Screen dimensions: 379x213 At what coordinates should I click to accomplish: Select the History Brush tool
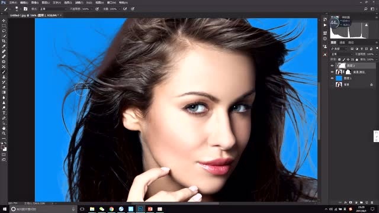click(x=4, y=82)
